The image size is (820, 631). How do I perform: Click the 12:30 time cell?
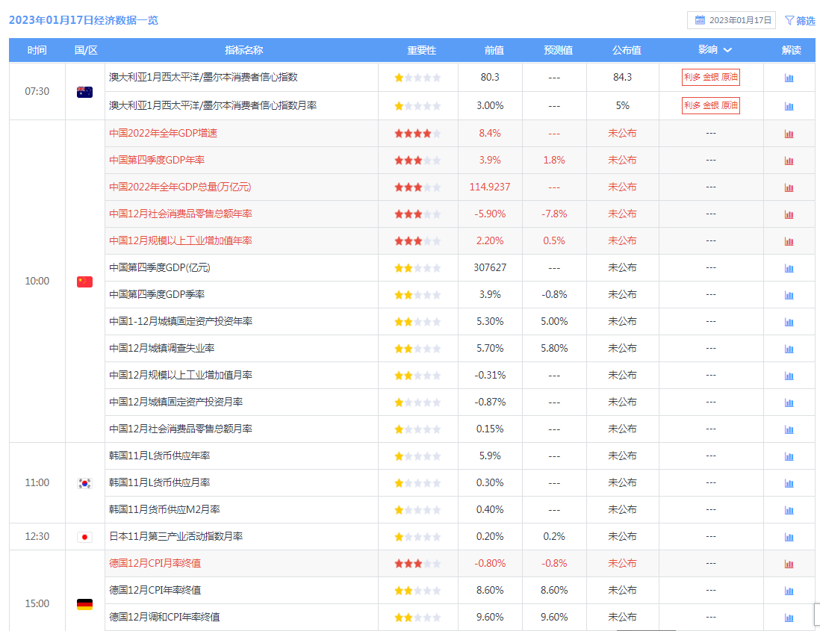point(37,536)
